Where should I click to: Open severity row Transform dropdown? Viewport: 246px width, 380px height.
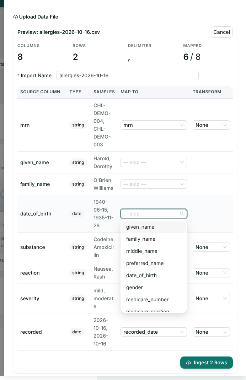tap(211, 298)
